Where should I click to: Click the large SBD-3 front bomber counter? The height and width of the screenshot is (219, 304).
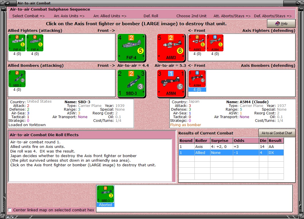[131, 83]
